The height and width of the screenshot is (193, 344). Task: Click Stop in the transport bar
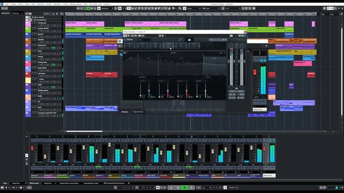(178, 188)
